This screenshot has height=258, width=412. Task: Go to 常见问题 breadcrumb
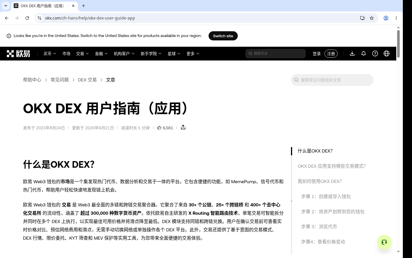(x=60, y=80)
